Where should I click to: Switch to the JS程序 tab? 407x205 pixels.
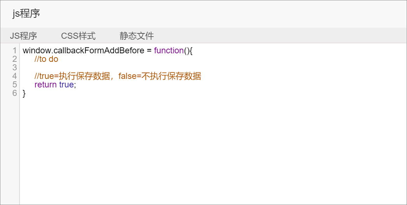[23, 36]
